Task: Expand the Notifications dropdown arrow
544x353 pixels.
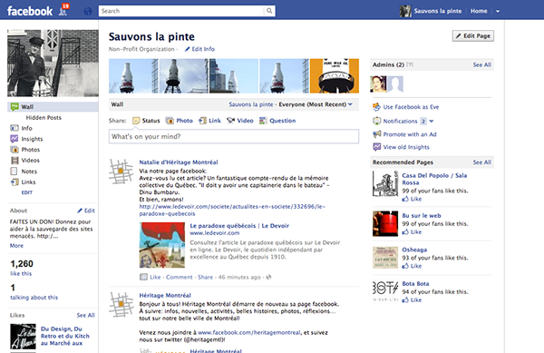Action: point(432,121)
